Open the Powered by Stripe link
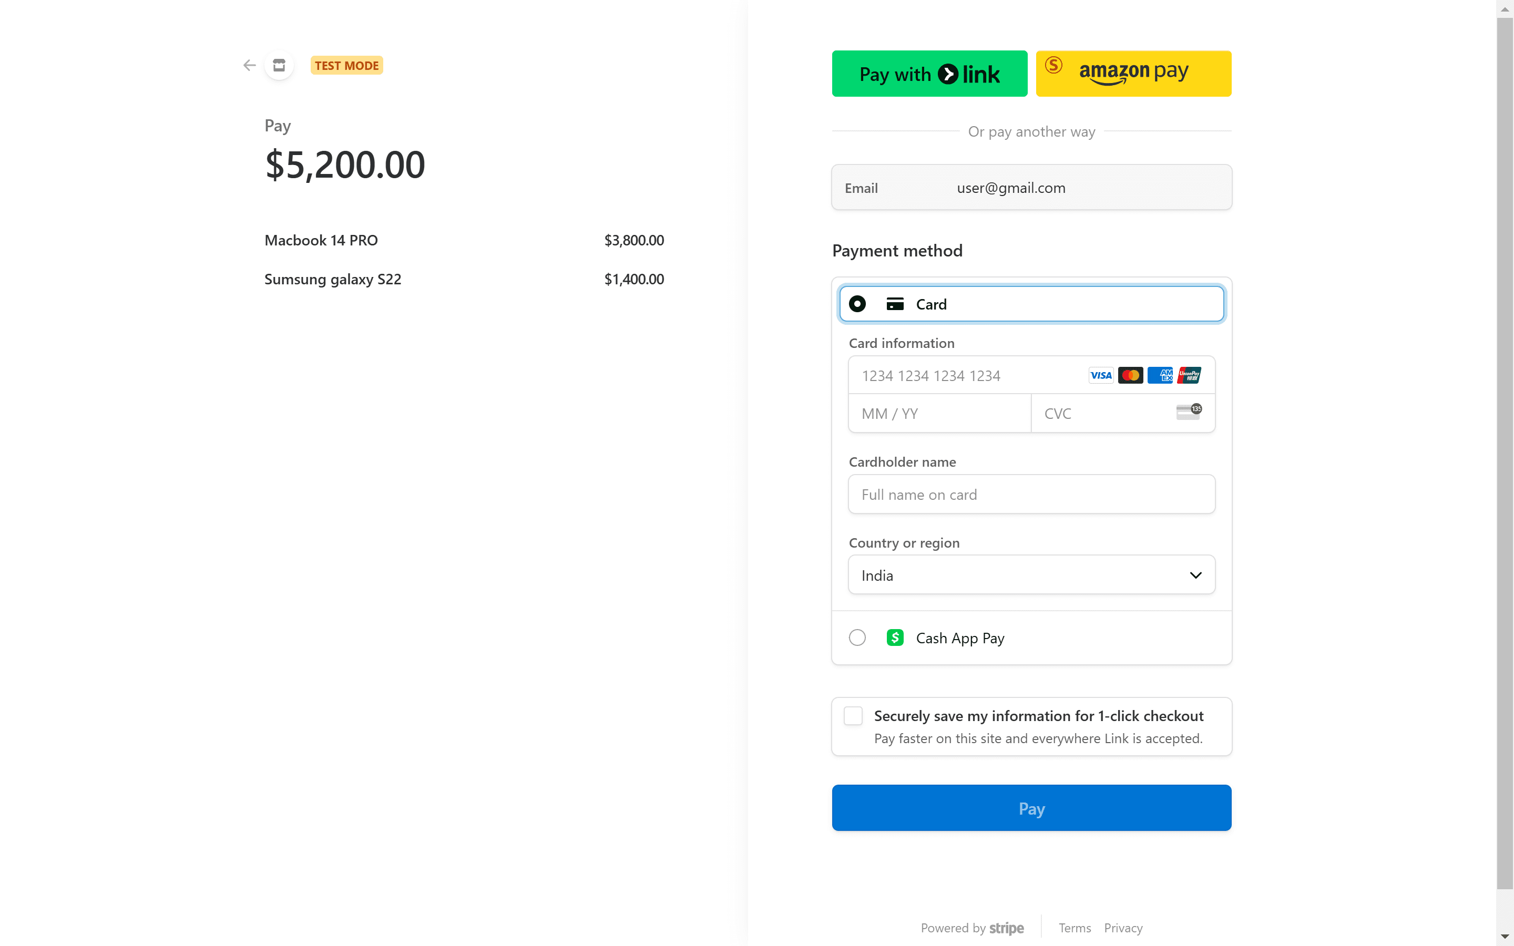 tap(971, 928)
